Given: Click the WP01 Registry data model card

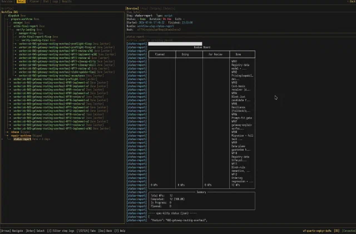Looking at the screenshot, I should pyautogui.click(x=240, y=65).
